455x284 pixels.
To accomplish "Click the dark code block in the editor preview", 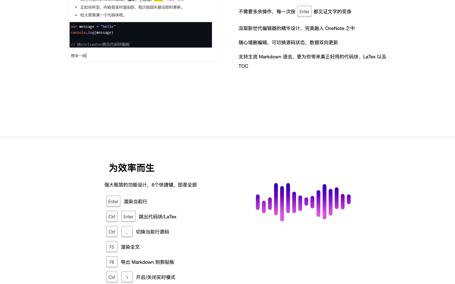I will [x=141, y=35].
